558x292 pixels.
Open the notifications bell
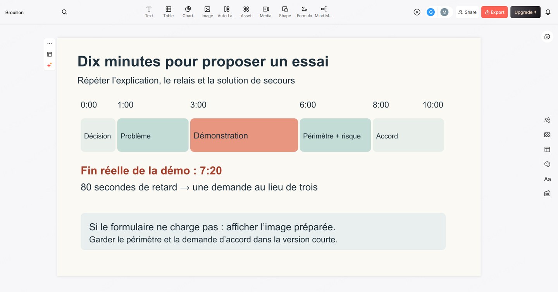point(548,12)
